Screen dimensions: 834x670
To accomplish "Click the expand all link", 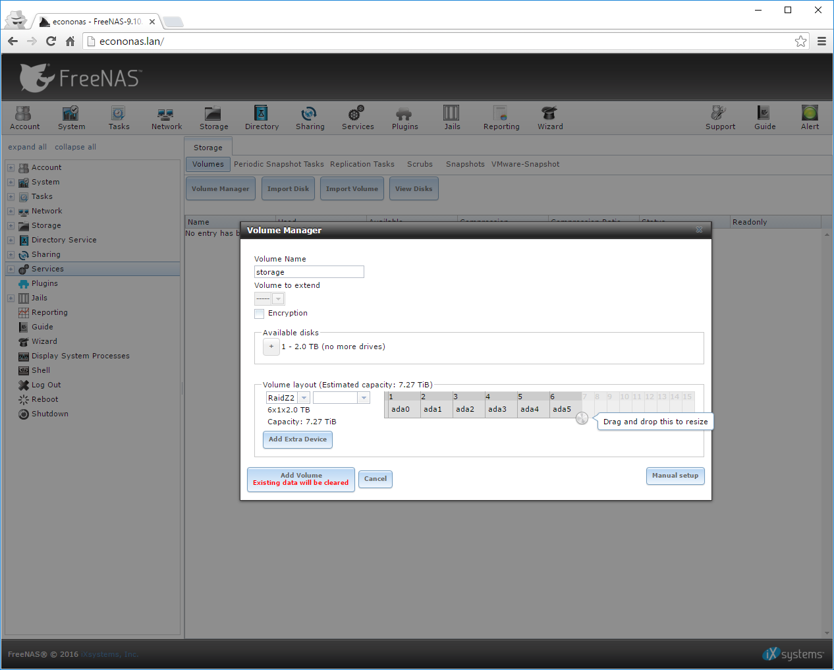I will pyautogui.click(x=27, y=147).
